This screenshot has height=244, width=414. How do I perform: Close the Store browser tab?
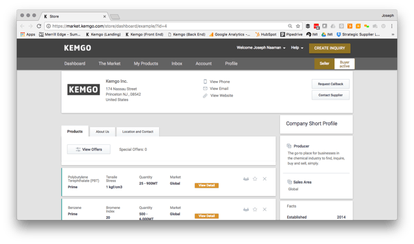105,16
